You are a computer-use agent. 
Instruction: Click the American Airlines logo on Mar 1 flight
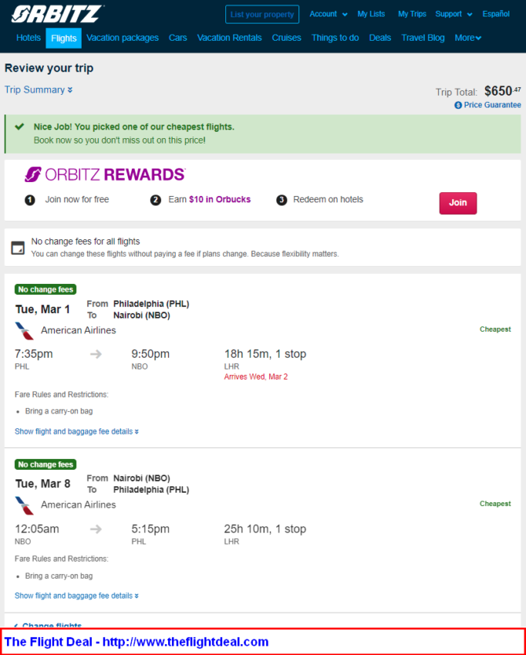[24, 331]
